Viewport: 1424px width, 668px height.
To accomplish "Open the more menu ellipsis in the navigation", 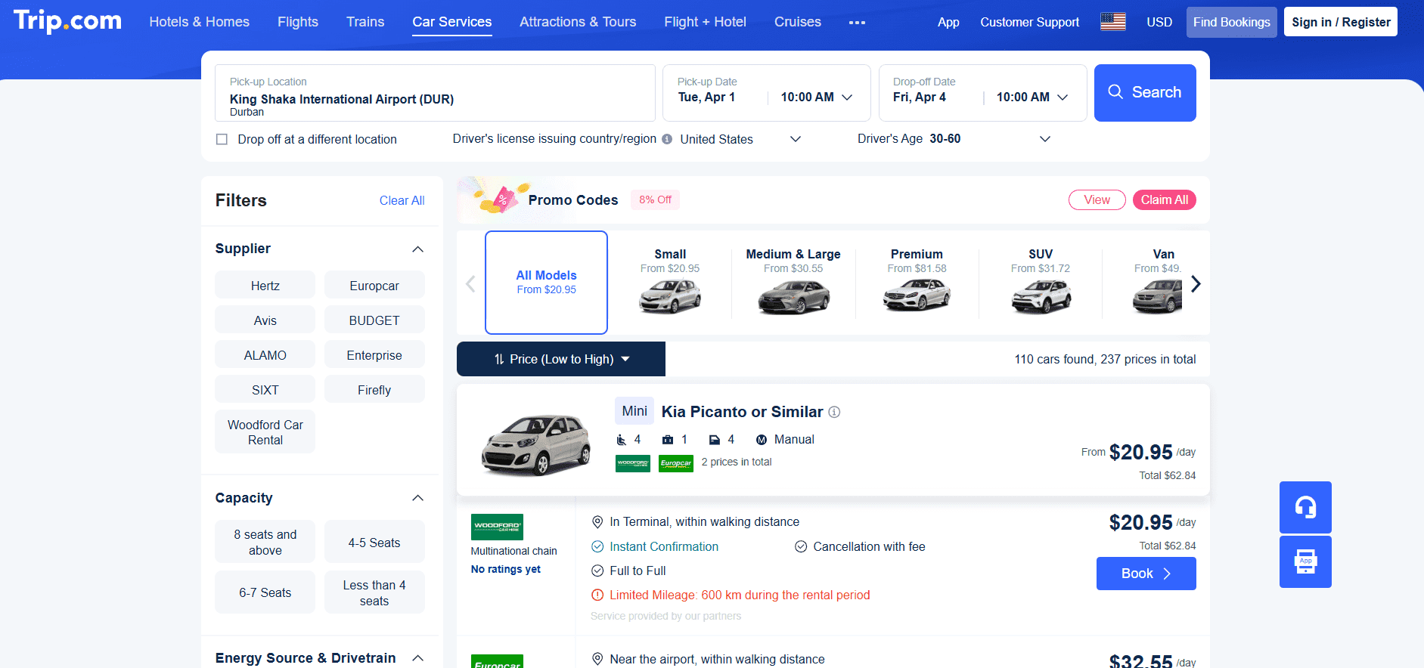I will pos(857,23).
